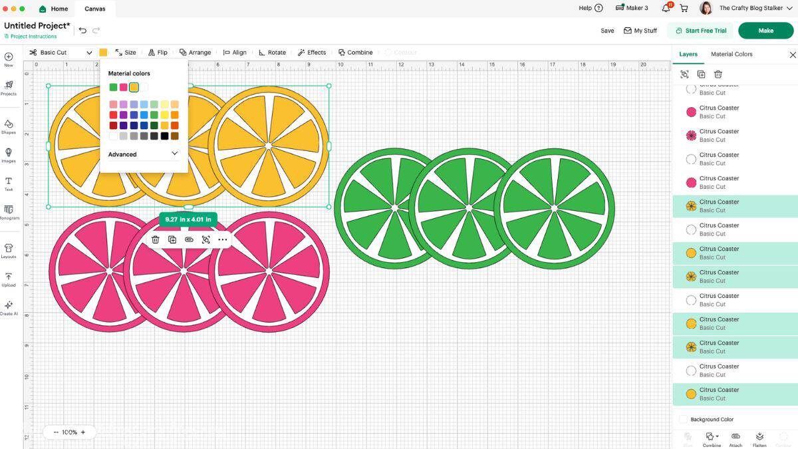This screenshot has height=449, width=798.
Task: Open the Combine menu in top toolbar
Action: click(x=356, y=53)
